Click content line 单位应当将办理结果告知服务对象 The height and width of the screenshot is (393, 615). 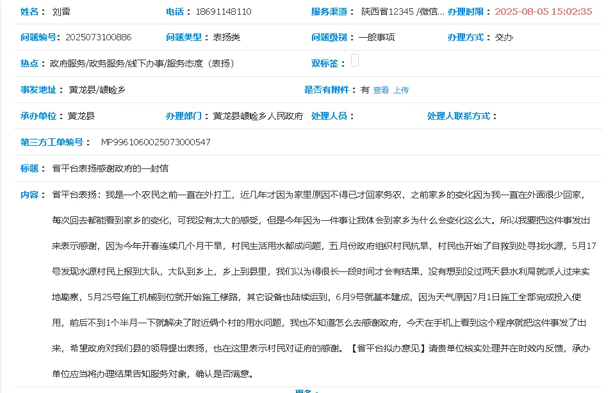point(152,374)
